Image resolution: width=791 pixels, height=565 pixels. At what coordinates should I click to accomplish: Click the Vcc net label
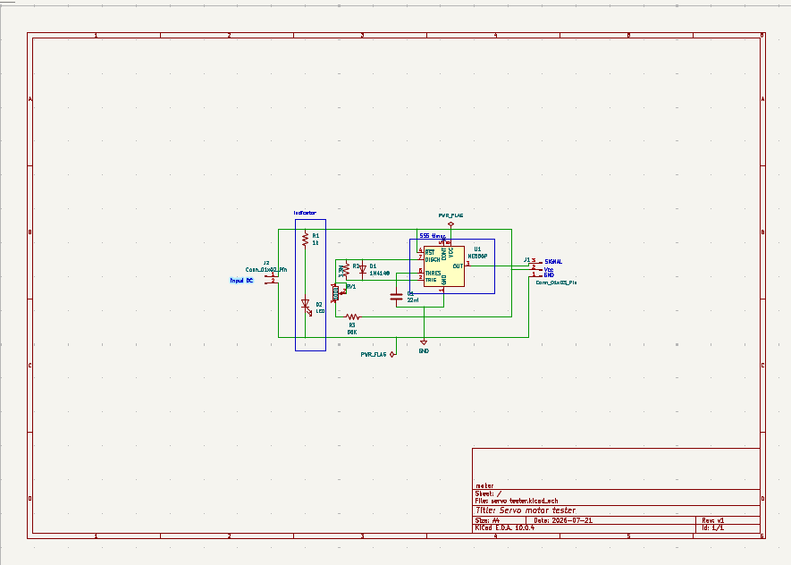tap(549, 269)
